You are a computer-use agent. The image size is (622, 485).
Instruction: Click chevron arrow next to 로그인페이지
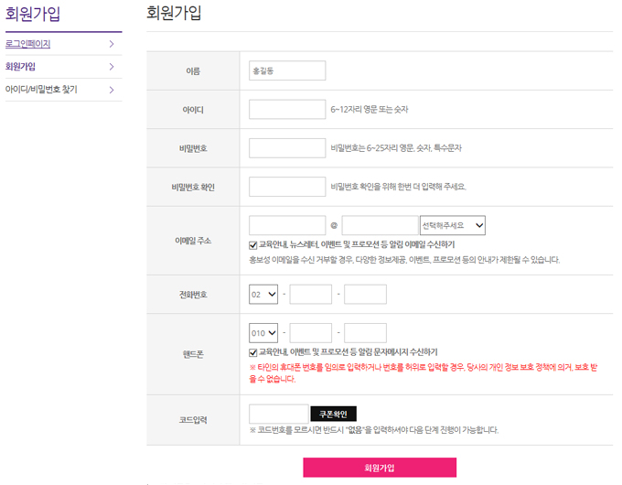(111, 44)
